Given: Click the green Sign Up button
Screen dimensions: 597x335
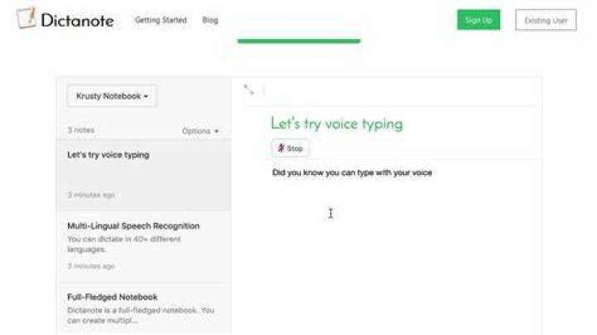Looking at the screenshot, I should coord(478,20).
